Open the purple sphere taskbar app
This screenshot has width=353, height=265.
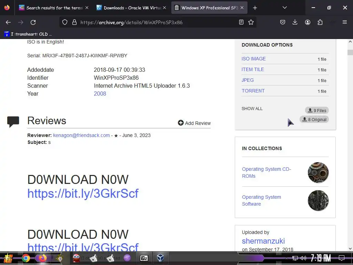tap(127, 258)
